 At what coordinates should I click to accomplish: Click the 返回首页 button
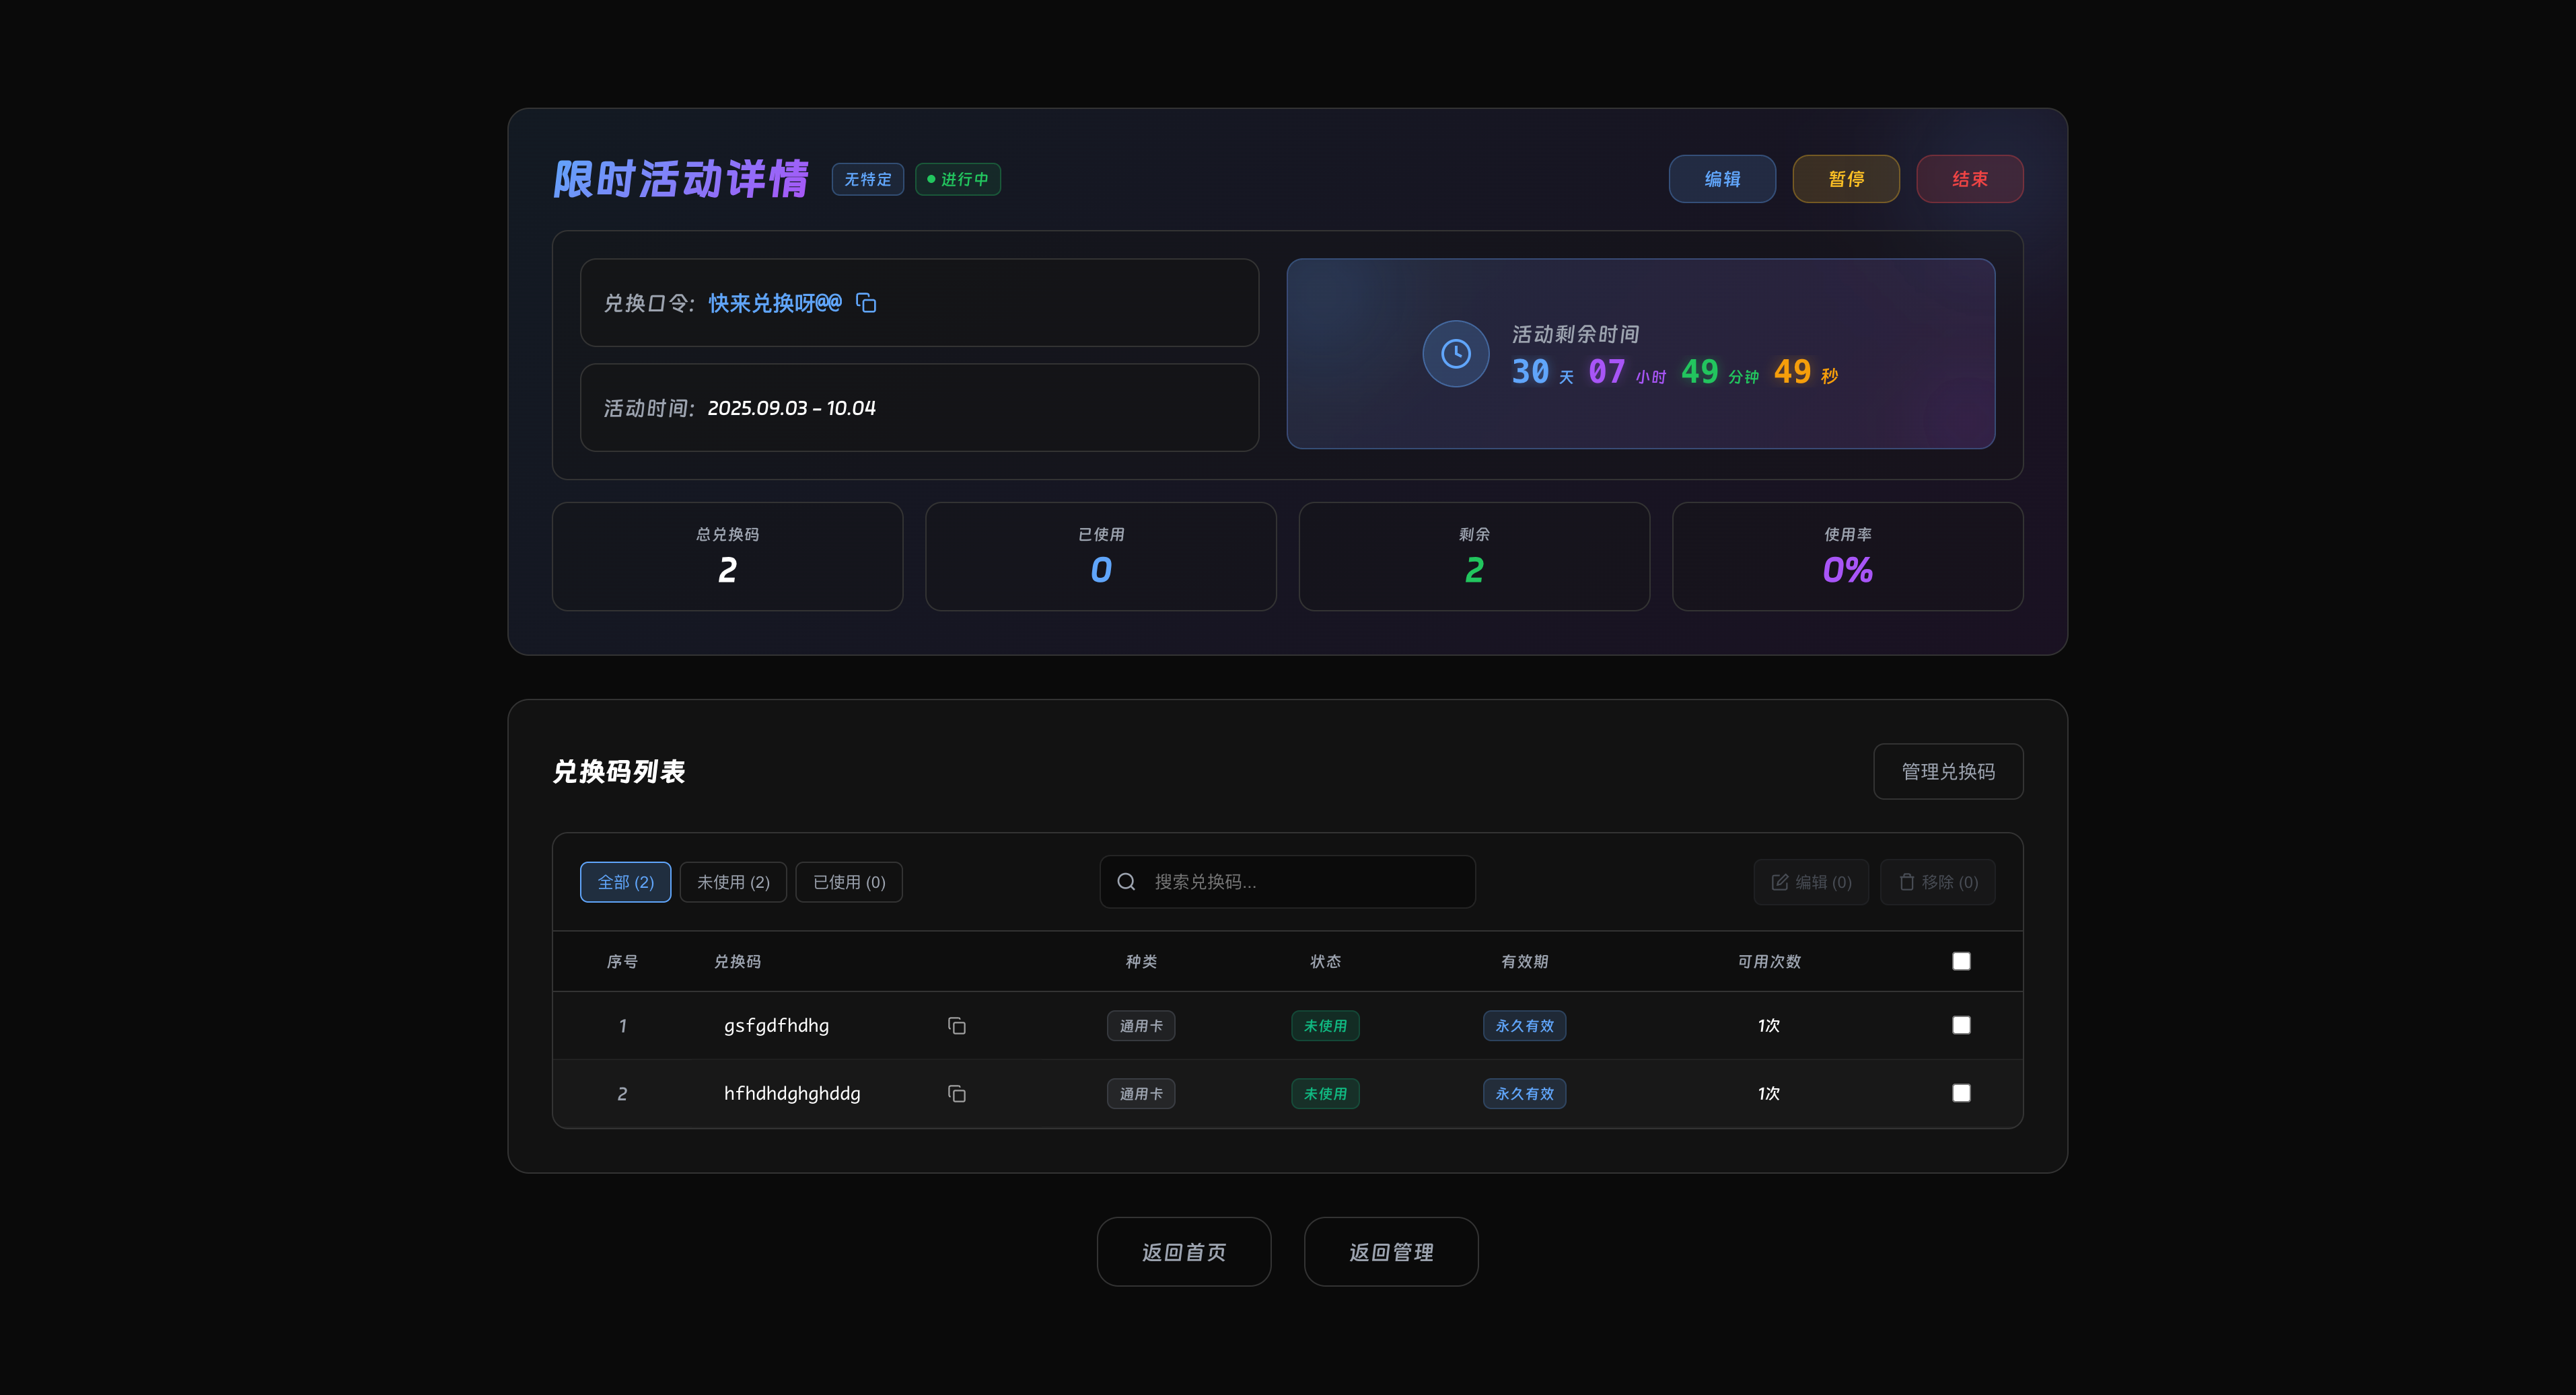1183,1252
